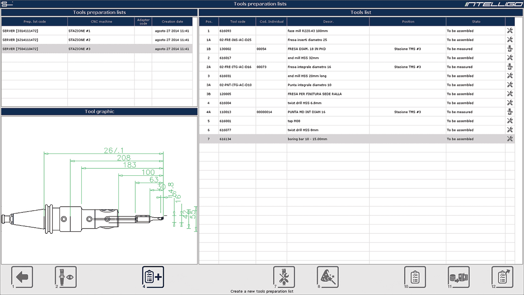Click the database to machine transfer icon
The height and width of the screenshot is (295, 524).
[458, 277]
